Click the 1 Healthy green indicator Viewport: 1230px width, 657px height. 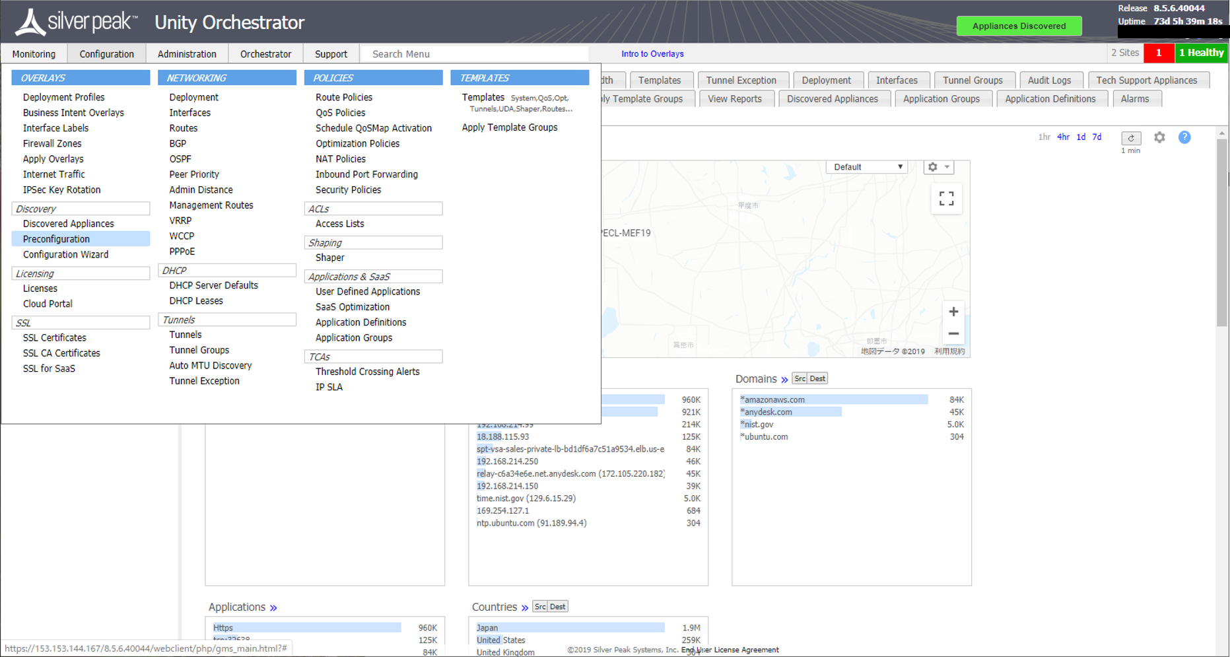point(1201,53)
